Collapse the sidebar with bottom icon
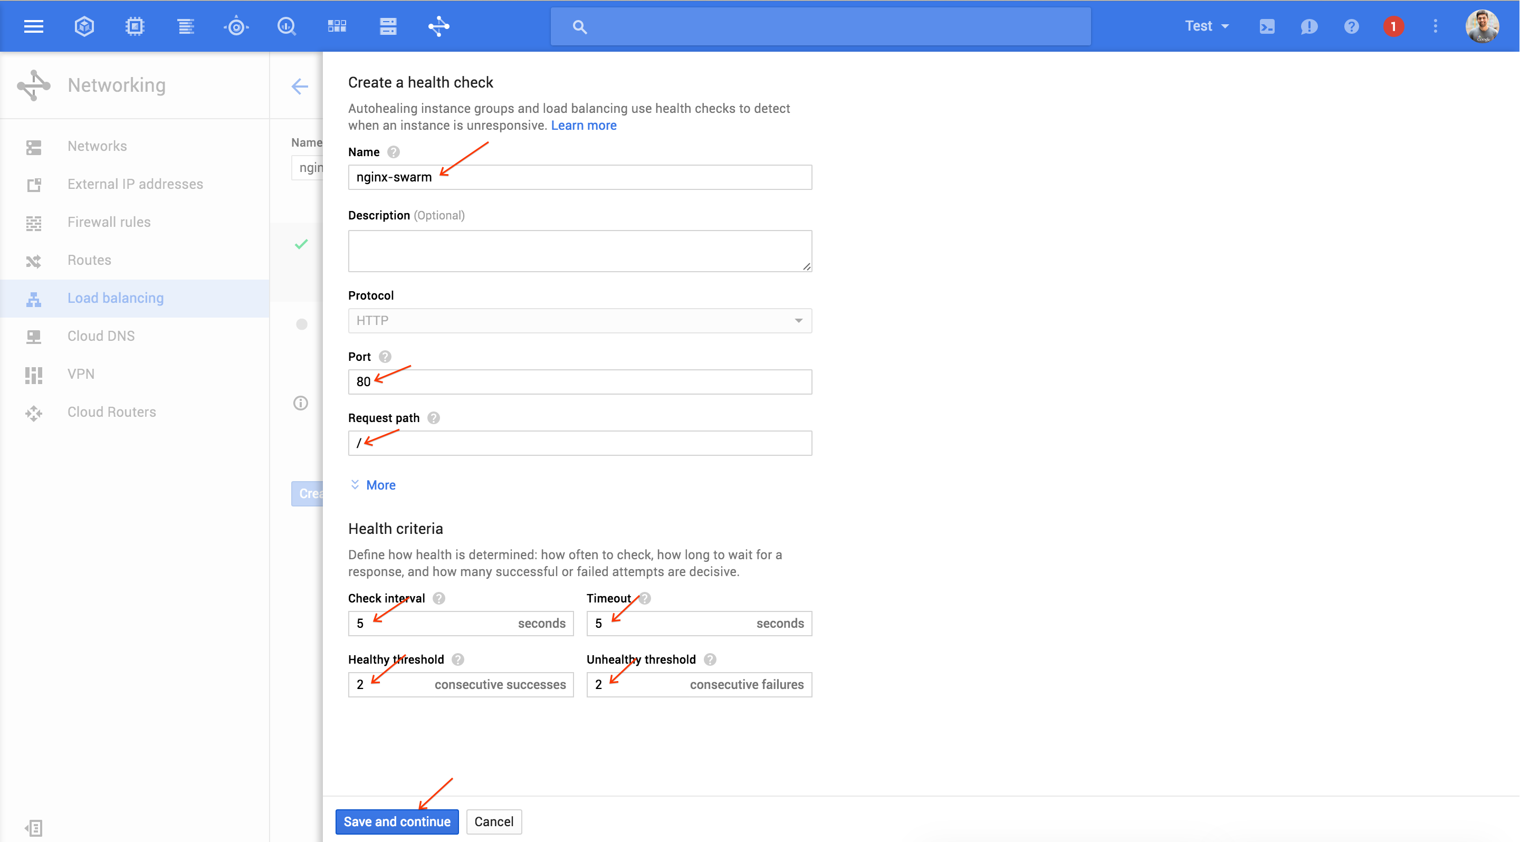The width and height of the screenshot is (1520, 842). [x=34, y=828]
